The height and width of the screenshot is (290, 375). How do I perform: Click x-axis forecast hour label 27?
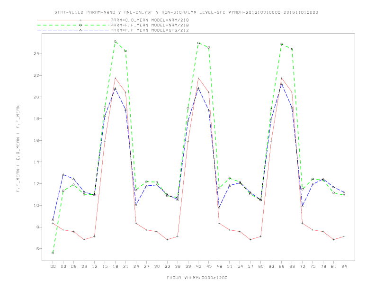(146, 266)
